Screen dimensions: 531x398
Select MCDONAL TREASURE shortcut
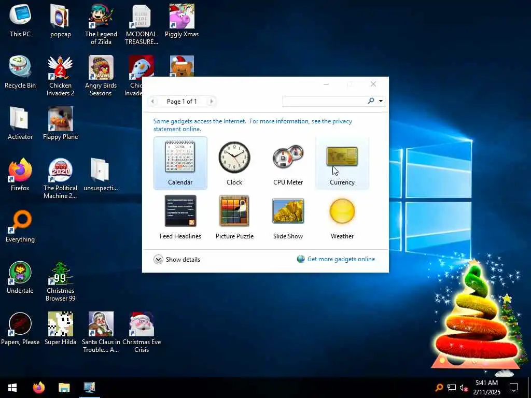click(141, 24)
